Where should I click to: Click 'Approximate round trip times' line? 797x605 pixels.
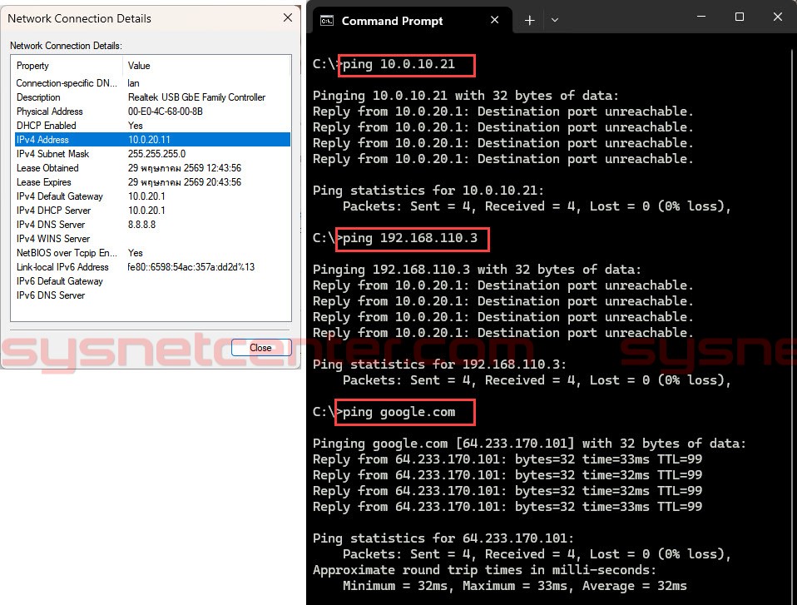484,570
